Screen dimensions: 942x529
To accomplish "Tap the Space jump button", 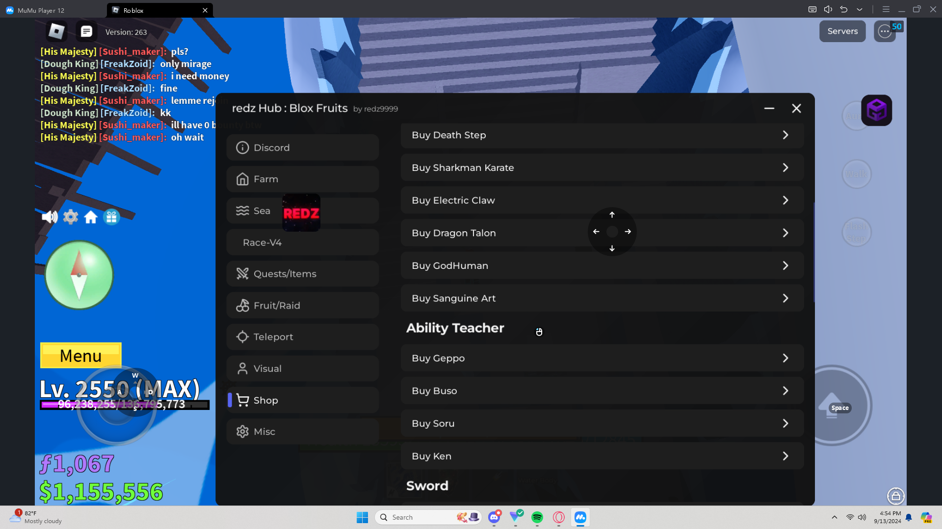I will coord(831,406).
